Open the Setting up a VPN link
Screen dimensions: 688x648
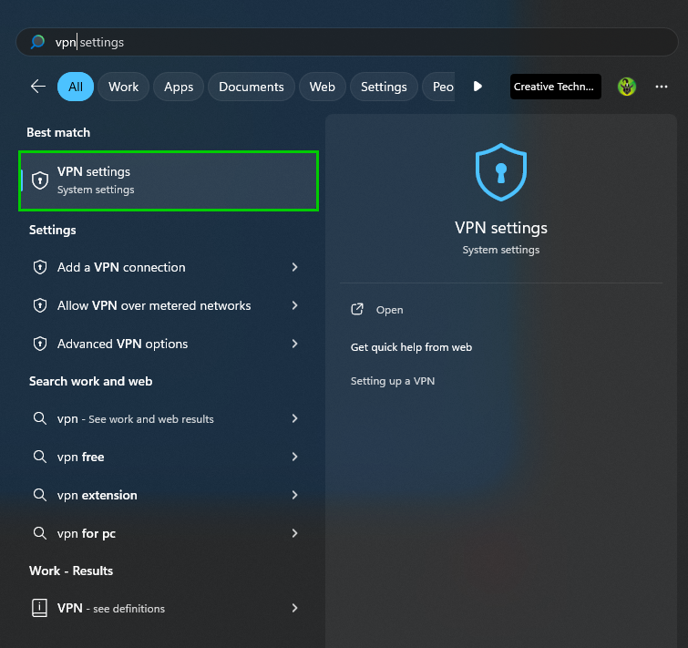click(x=393, y=381)
